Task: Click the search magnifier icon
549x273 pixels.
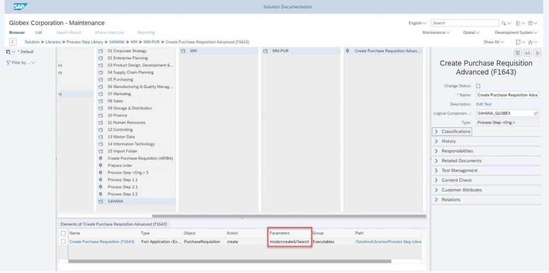Action: pos(503,23)
